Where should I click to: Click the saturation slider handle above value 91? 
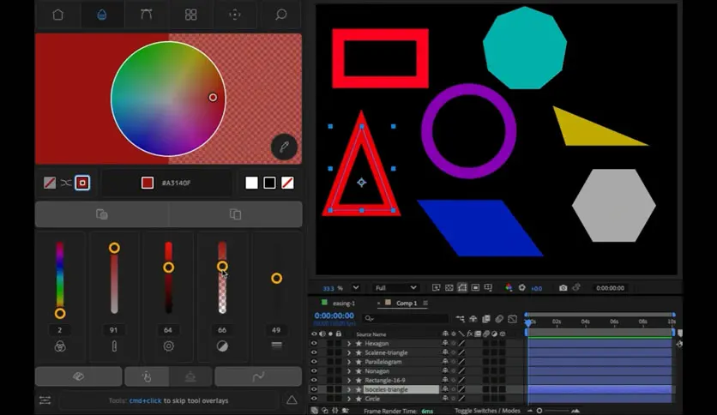114,248
